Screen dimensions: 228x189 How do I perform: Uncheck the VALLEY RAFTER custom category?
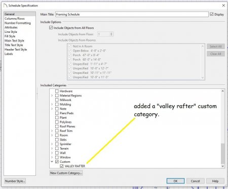tap(62, 166)
